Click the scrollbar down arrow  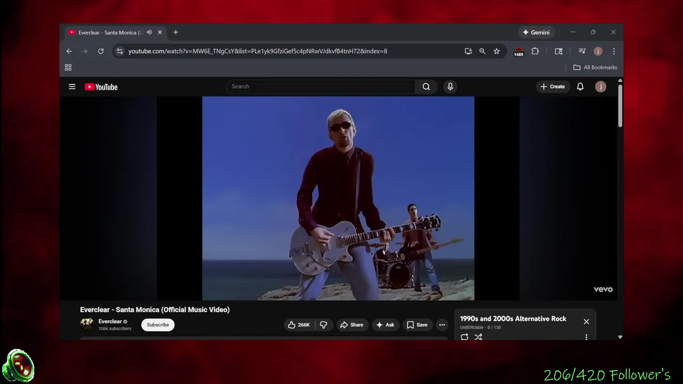click(x=620, y=337)
